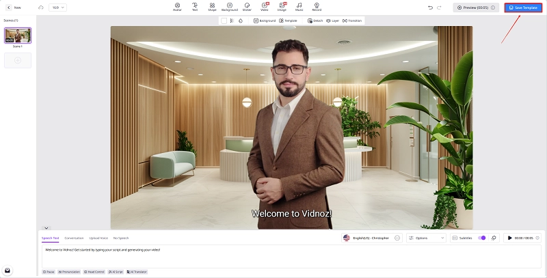Select the Text tool in toolbar
This screenshot has height=278, width=547.
click(195, 7)
